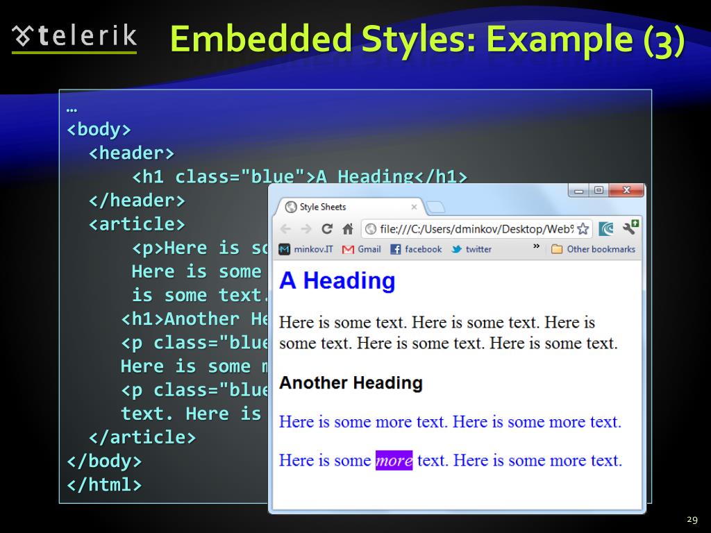Close the Style Sheets tab
Screen dimensions: 711x533
pyautogui.click(x=414, y=207)
